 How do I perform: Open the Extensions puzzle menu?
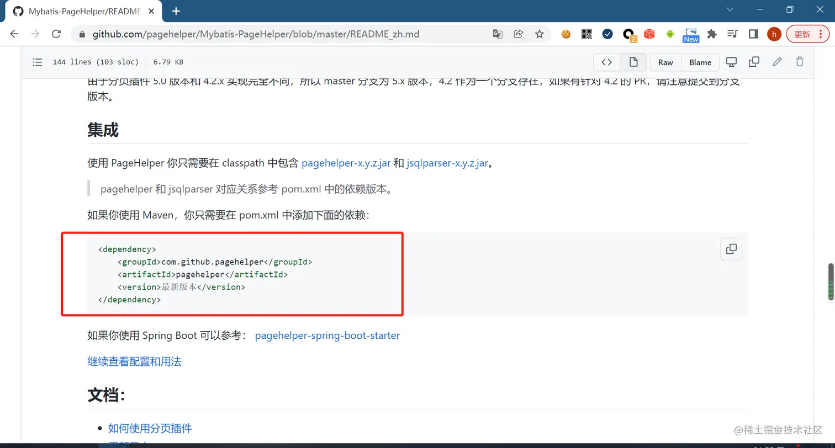712,34
